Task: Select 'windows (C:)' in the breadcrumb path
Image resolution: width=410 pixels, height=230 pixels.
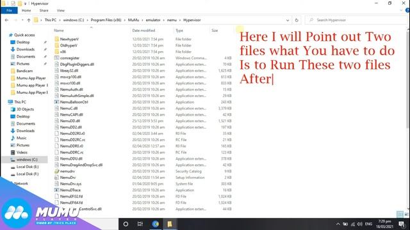Action: (74, 20)
